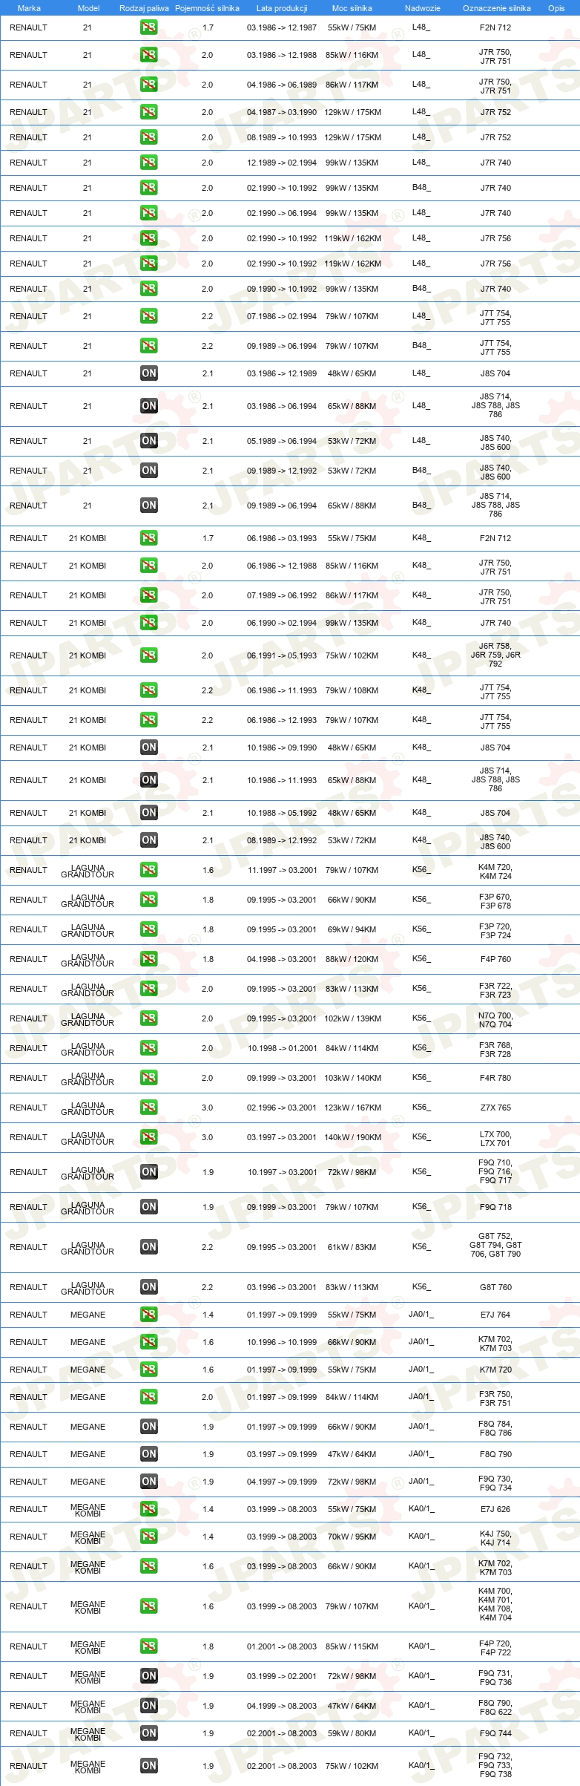Click the PB icon in the Megane Kombi F4P 720 row
Image resolution: width=580 pixels, height=1786 pixels.
(149, 1646)
